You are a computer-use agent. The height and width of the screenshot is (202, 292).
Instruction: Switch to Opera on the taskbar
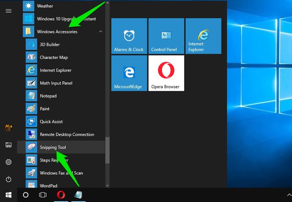[x=61, y=195]
